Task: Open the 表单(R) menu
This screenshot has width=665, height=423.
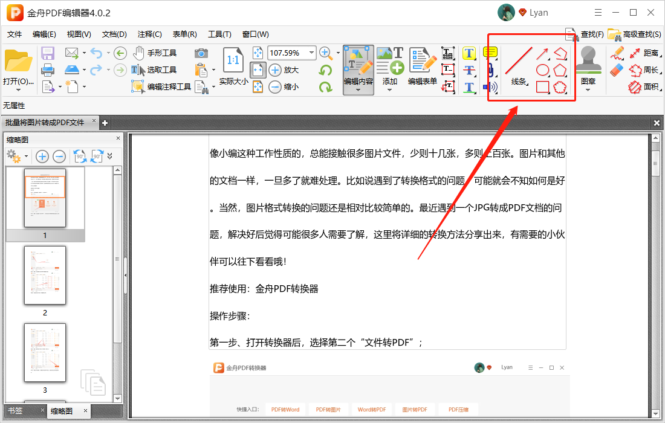Action: (x=184, y=34)
